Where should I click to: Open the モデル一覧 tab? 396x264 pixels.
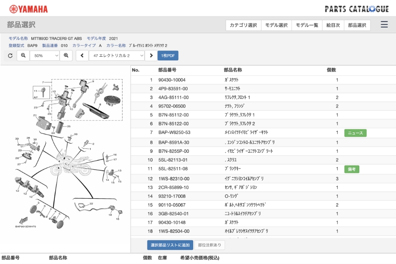click(307, 25)
